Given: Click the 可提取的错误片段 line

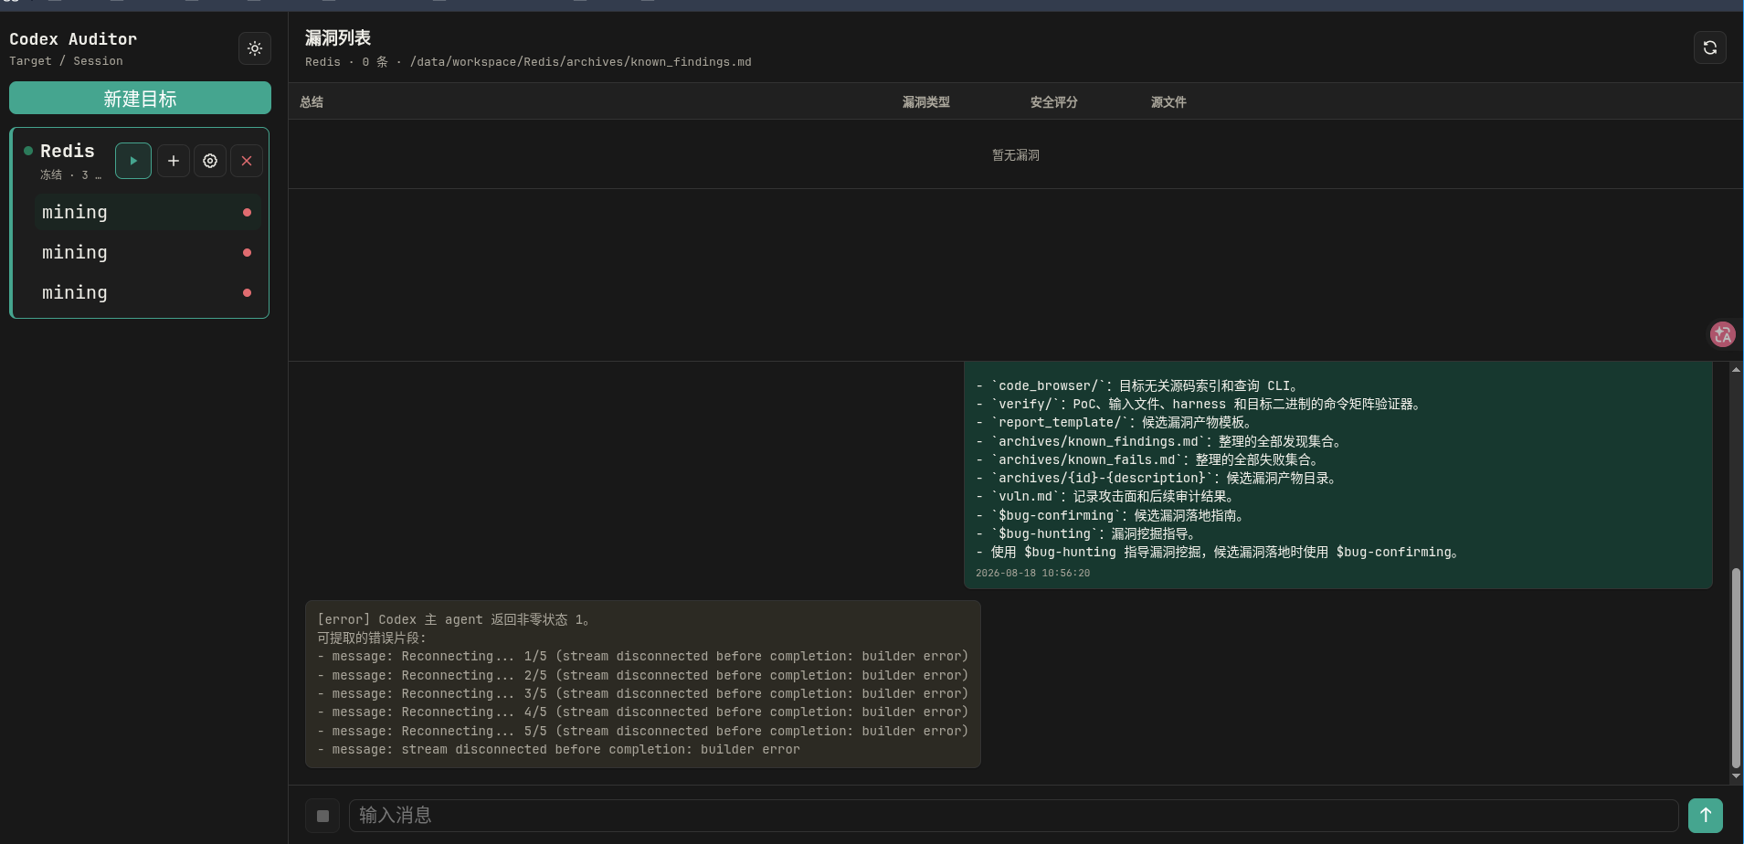Looking at the screenshot, I should (x=372, y=638).
